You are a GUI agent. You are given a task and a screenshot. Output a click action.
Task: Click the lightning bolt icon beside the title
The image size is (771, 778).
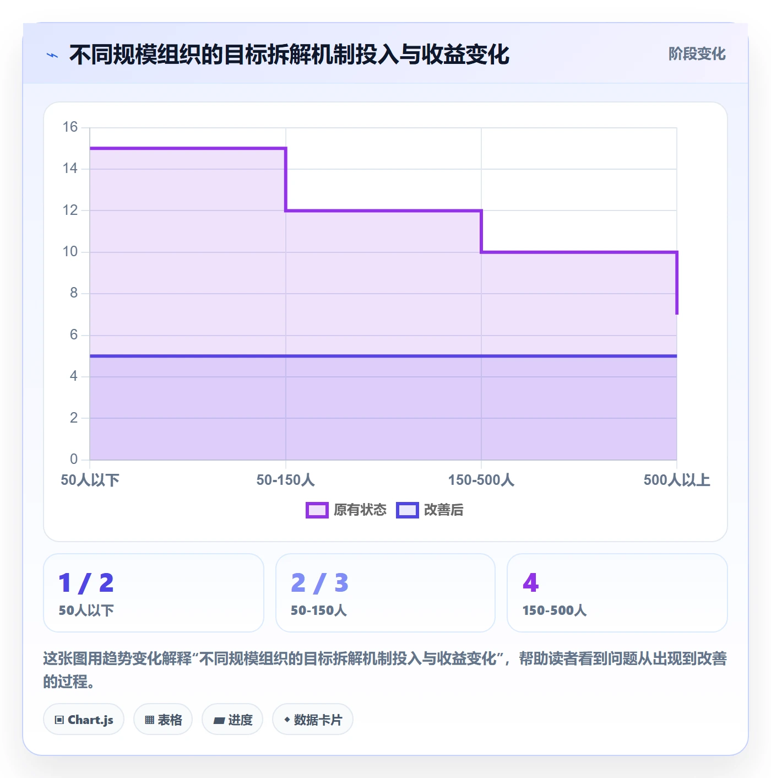[52, 55]
